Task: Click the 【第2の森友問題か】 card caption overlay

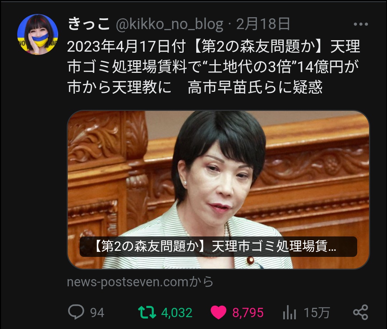Action: (218, 246)
